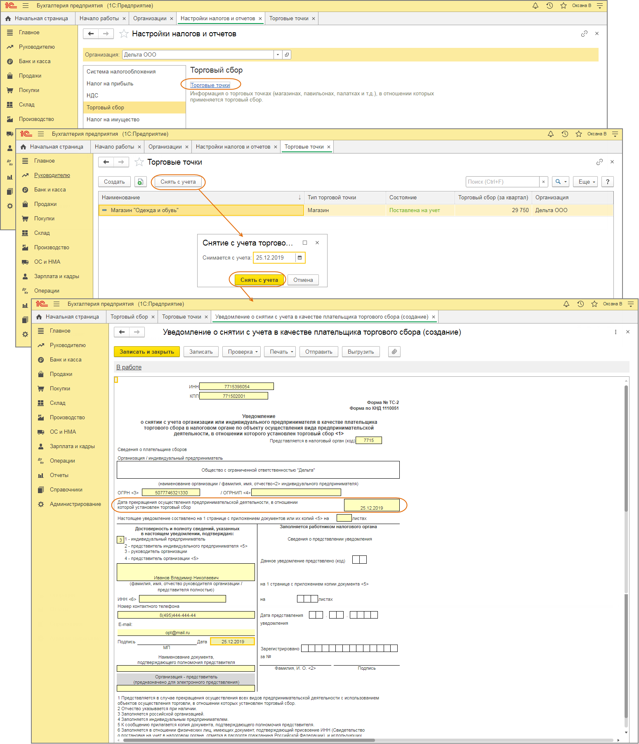The height and width of the screenshot is (744, 639).
Task: Click search magnifier button in Торговые точки
Action: (x=558, y=182)
